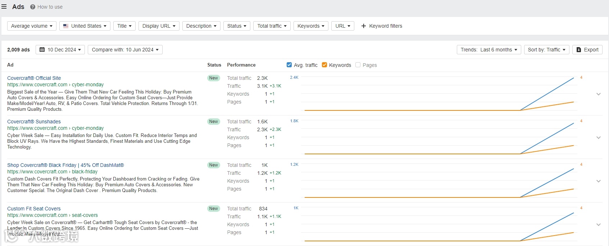
Task: Click the New badge for Black Friday ad
Action: [214, 165]
